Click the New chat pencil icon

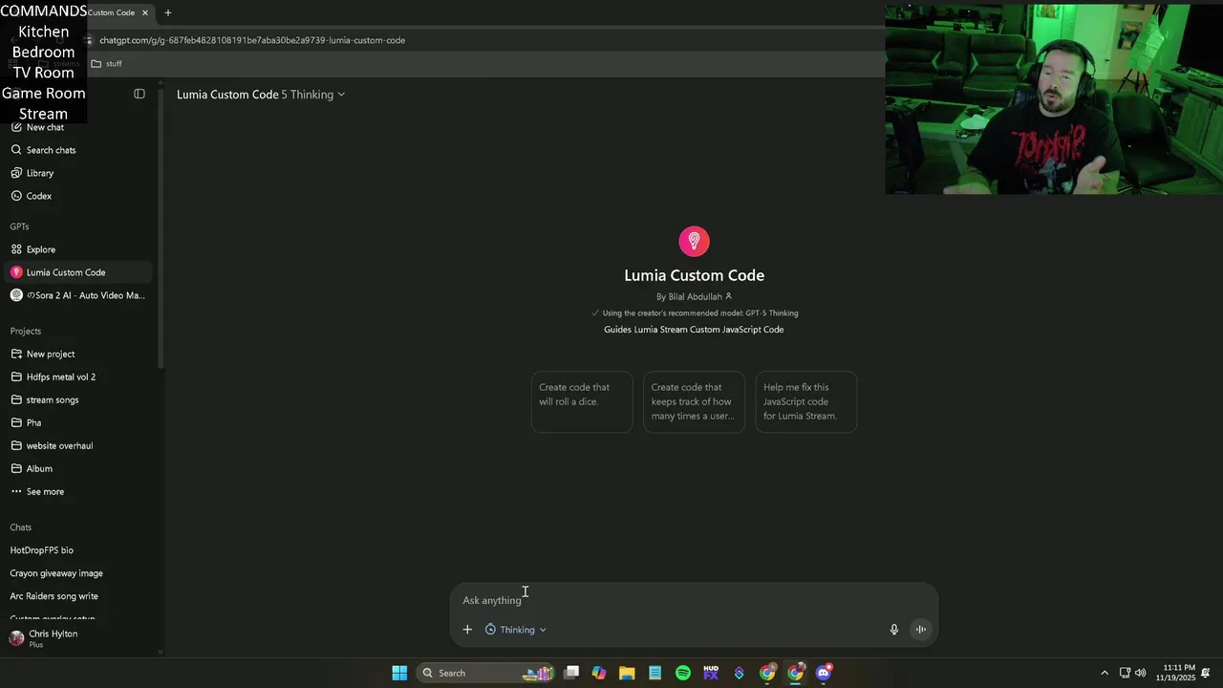pyautogui.click(x=16, y=127)
